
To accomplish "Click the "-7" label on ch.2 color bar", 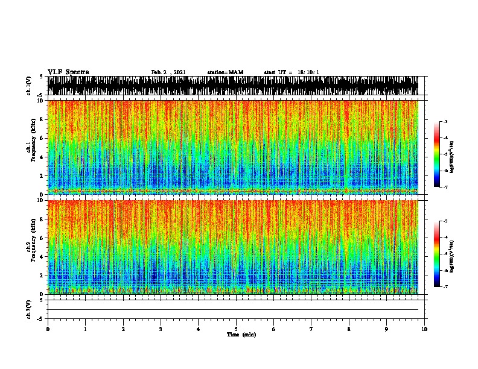I will tap(445, 287).
